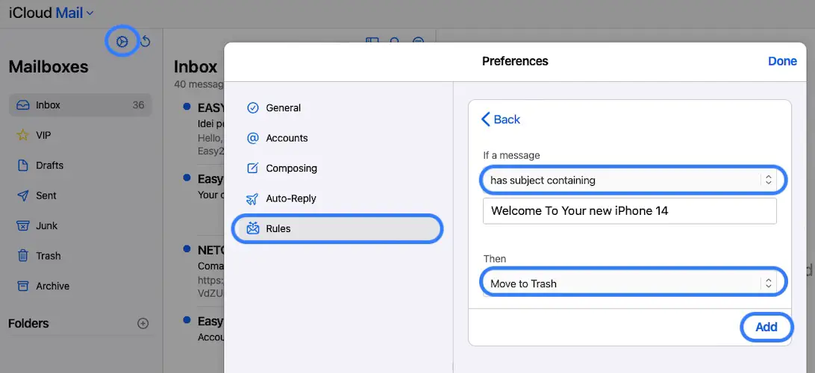The width and height of the screenshot is (815, 373).
Task: Open the Trash mailbox
Action: click(x=49, y=256)
